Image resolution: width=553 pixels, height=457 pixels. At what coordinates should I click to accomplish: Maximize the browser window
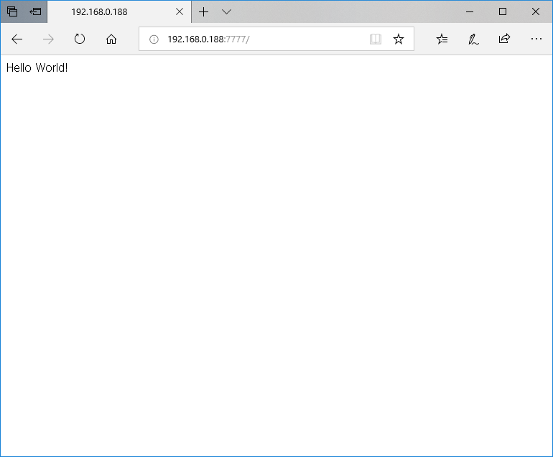coord(503,12)
